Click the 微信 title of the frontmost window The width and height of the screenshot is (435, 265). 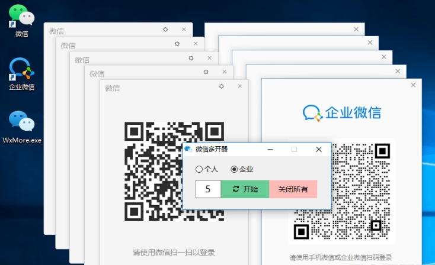(x=113, y=88)
